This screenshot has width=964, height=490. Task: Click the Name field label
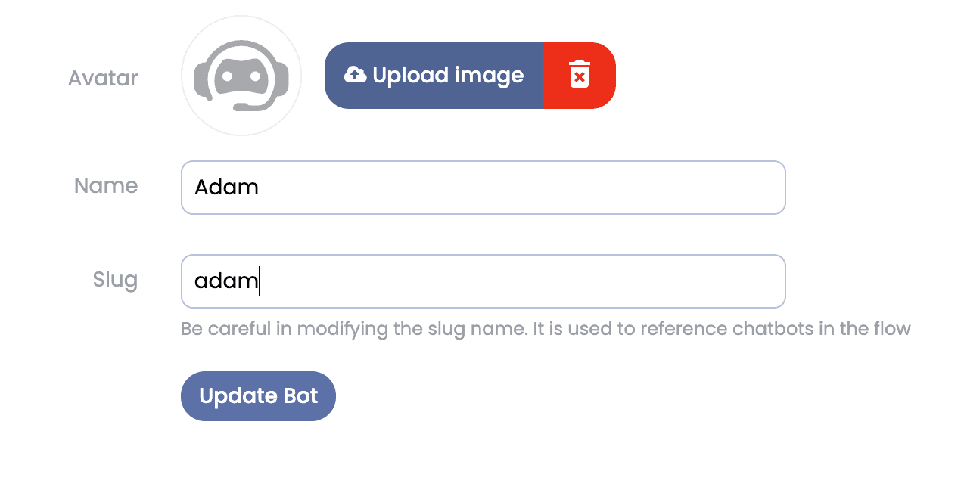pos(106,185)
